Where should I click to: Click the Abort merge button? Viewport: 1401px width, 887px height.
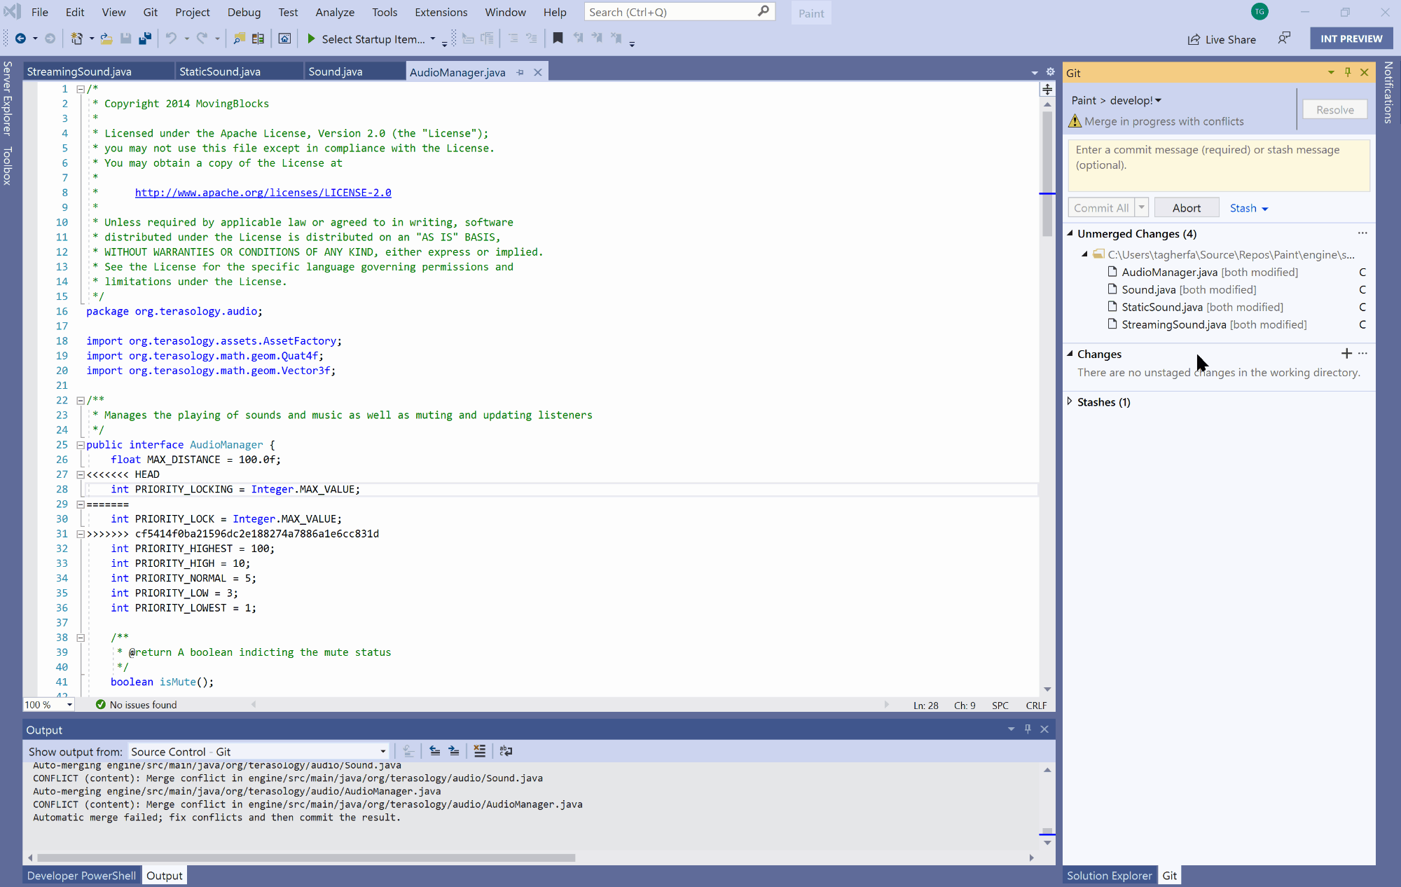tap(1186, 207)
